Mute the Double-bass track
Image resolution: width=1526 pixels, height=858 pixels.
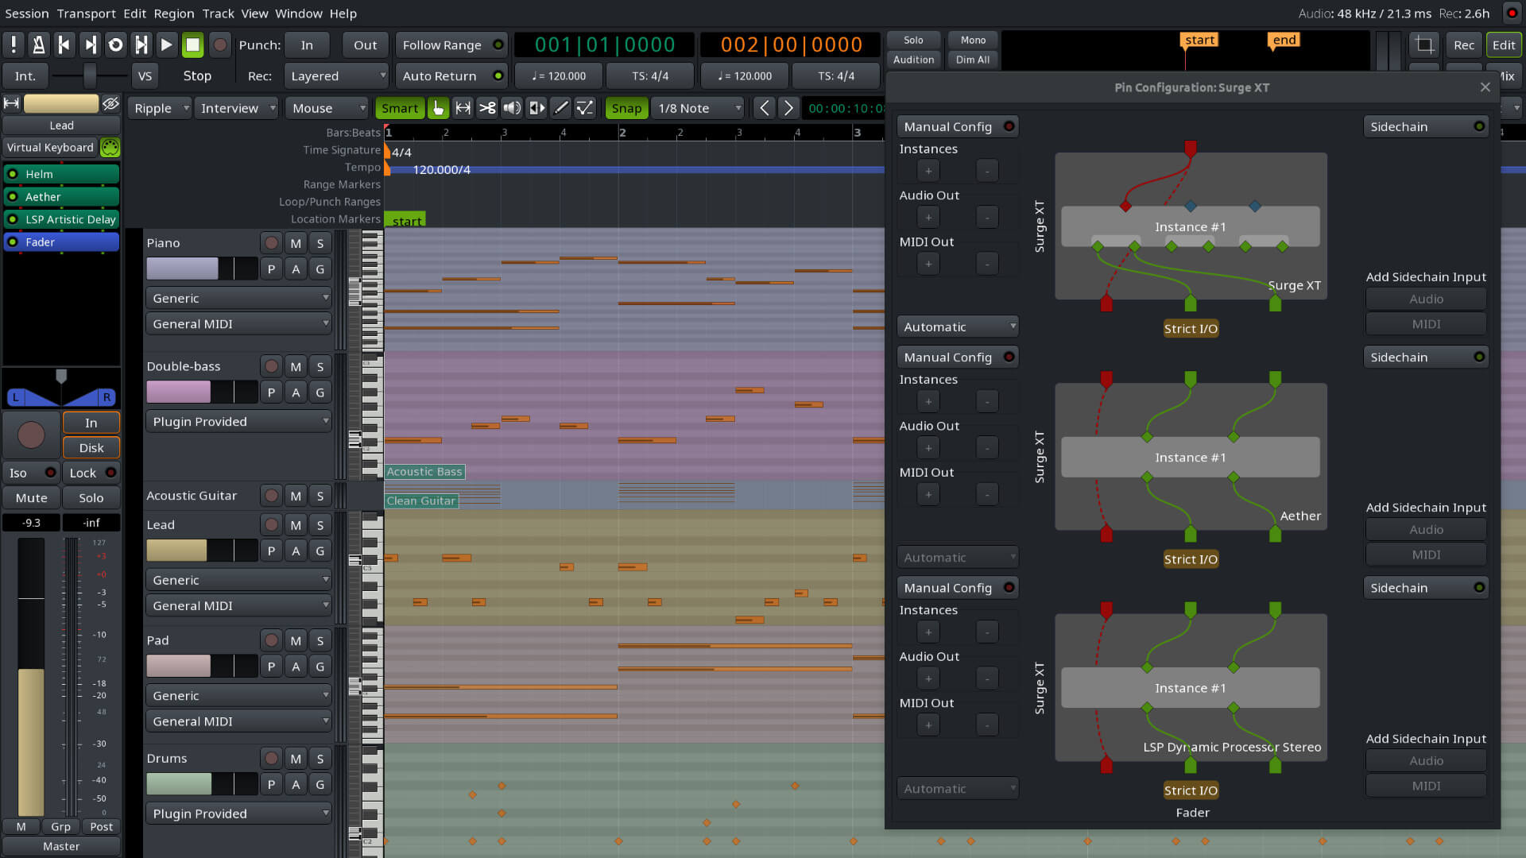coord(295,366)
